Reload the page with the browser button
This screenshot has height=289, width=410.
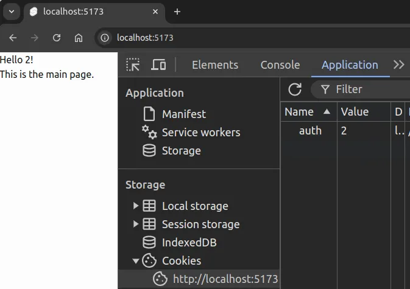tap(57, 38)
